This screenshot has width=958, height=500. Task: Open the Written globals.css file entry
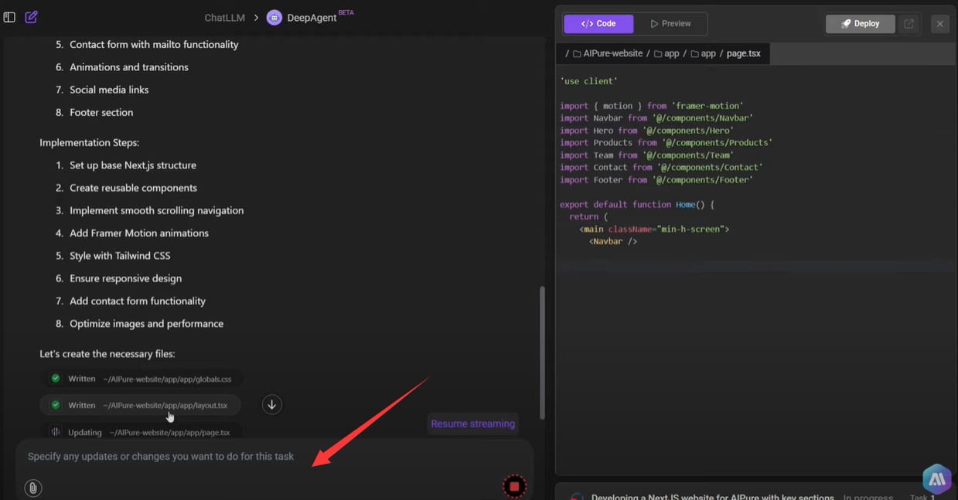[141, 379]
